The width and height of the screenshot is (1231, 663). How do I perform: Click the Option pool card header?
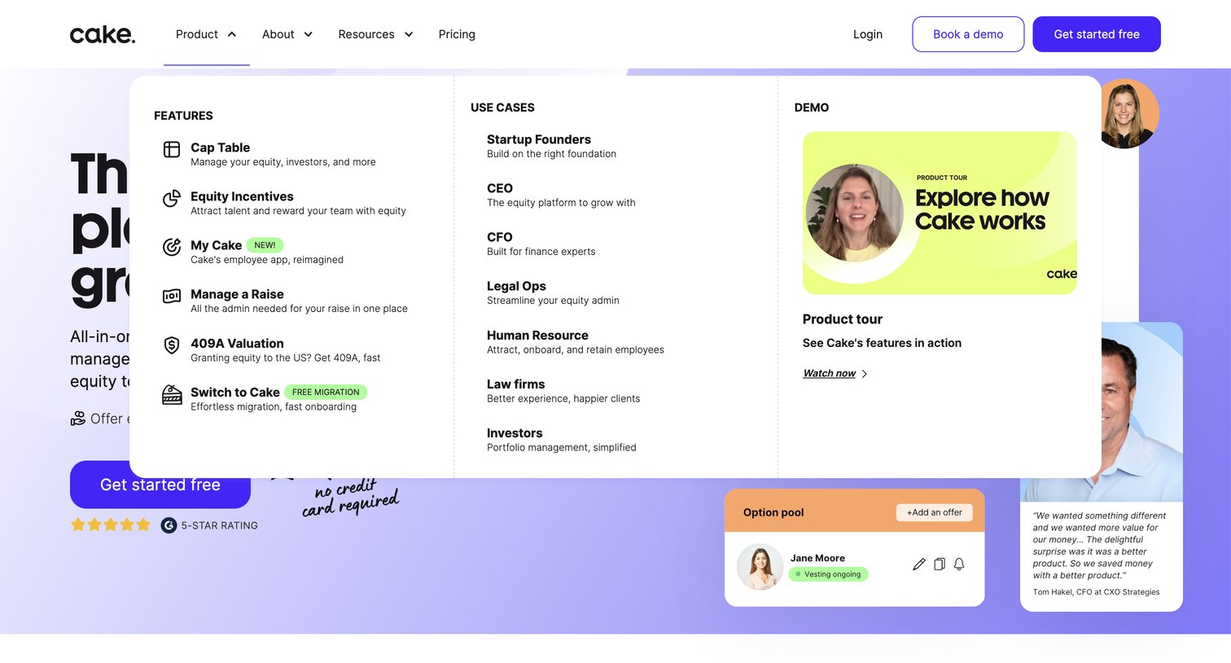pos(855,511)
